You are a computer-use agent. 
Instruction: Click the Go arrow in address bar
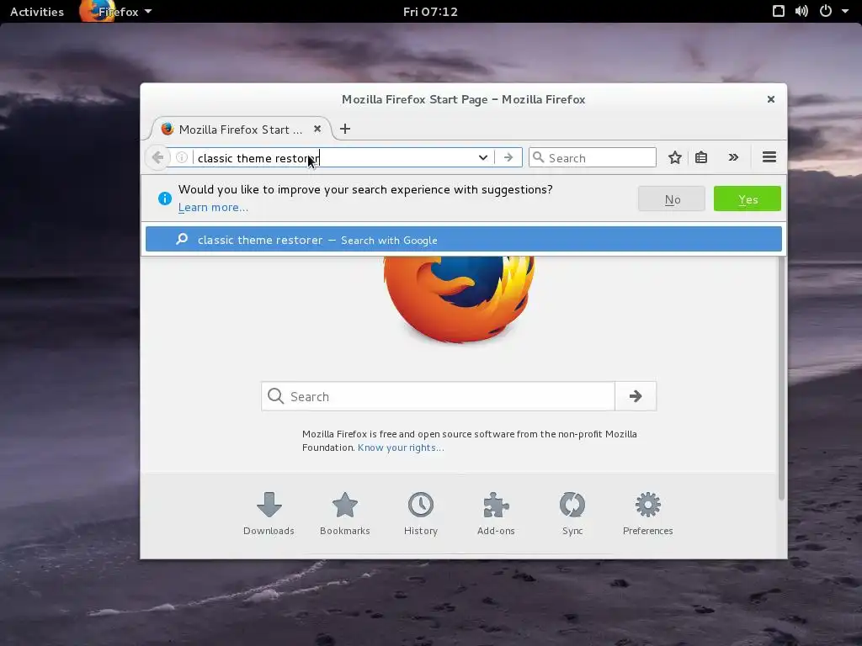point(508,157)
